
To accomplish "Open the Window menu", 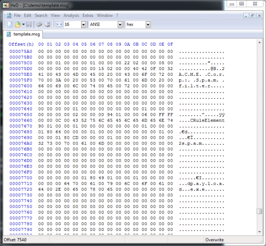I will 105,16.
